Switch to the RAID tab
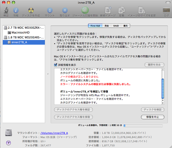The width and height of the screenshot is (172, 148). point(116,26)
